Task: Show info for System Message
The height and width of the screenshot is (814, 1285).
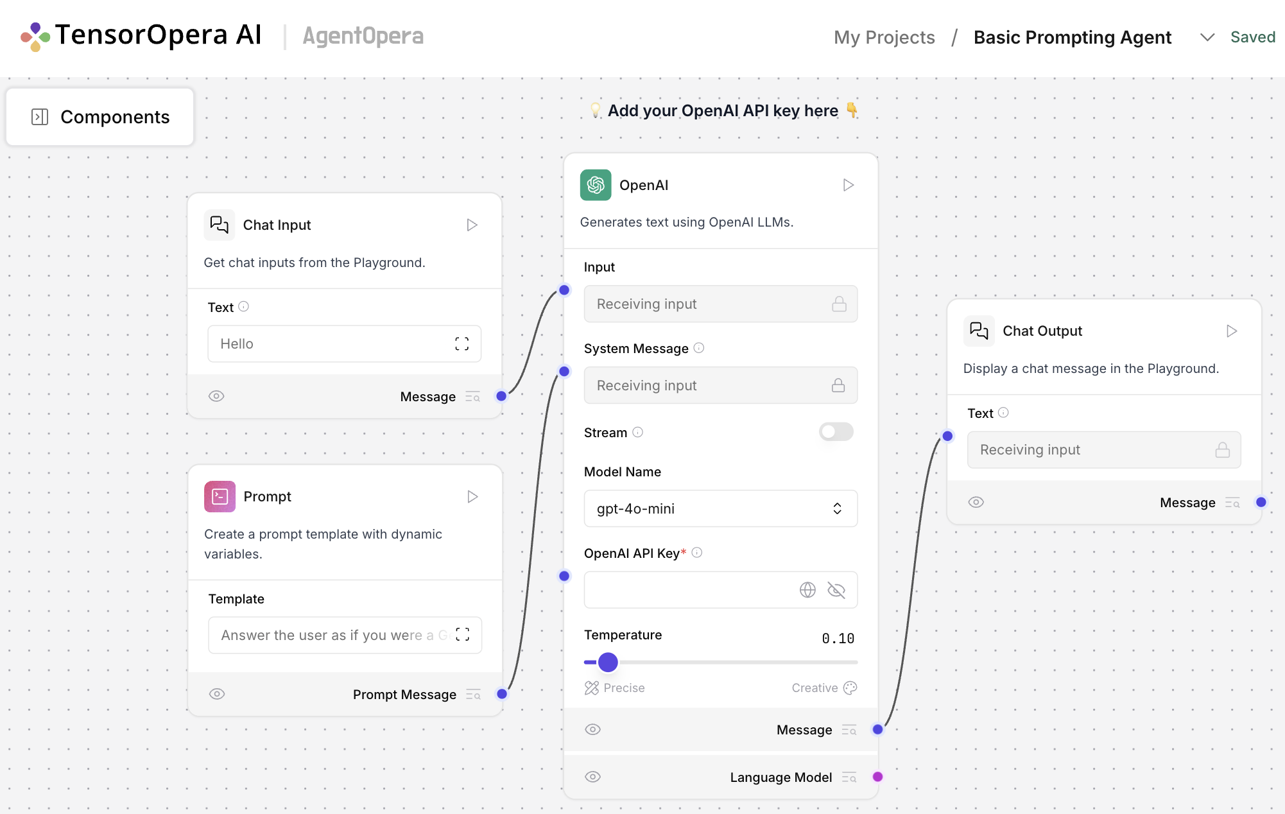Action: tap(699, 348)
